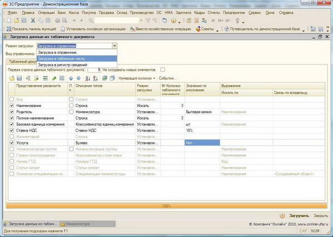Click the Restore settings icon with green arrow
The width and height of the screenshot is (333, 237).
click(x=36, y=78)
